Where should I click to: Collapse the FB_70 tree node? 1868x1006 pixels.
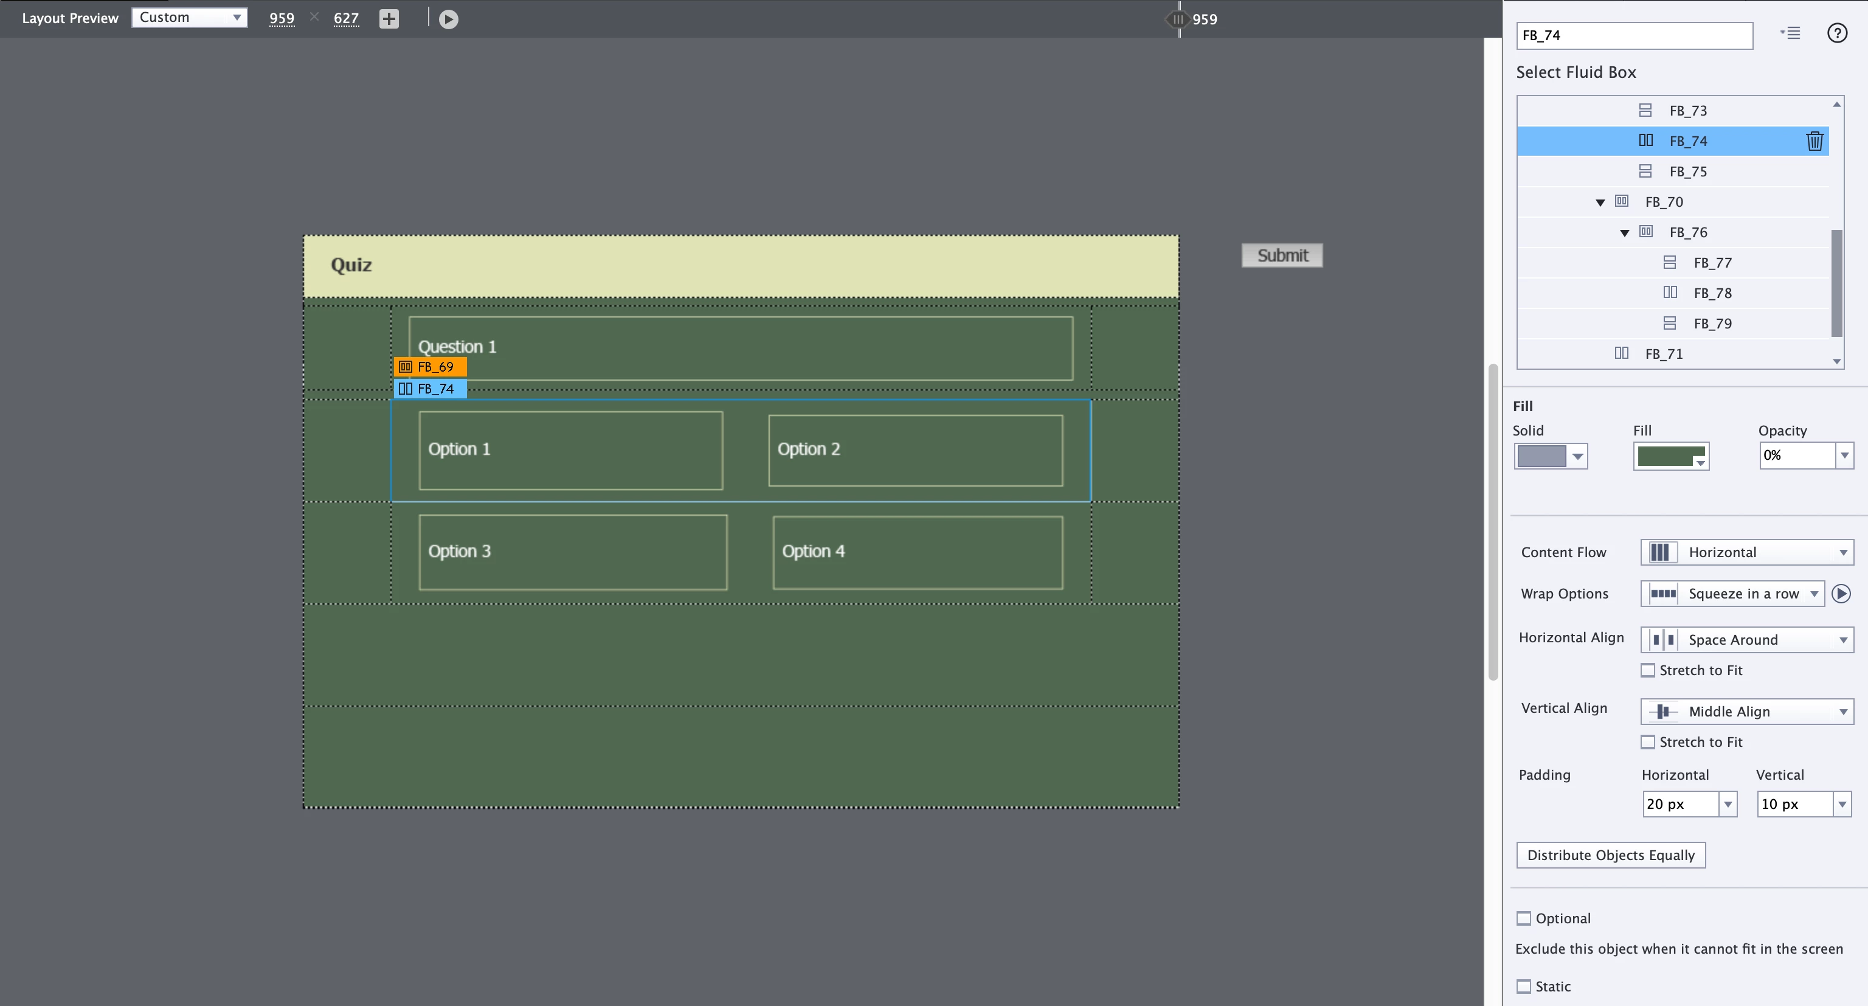click(x=1600, y=203)
